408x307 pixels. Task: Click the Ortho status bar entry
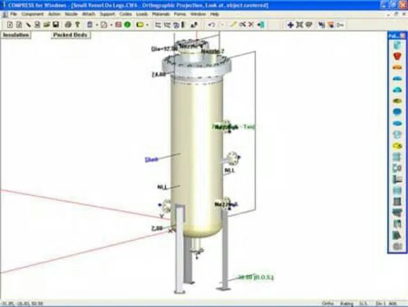[328, 303]
